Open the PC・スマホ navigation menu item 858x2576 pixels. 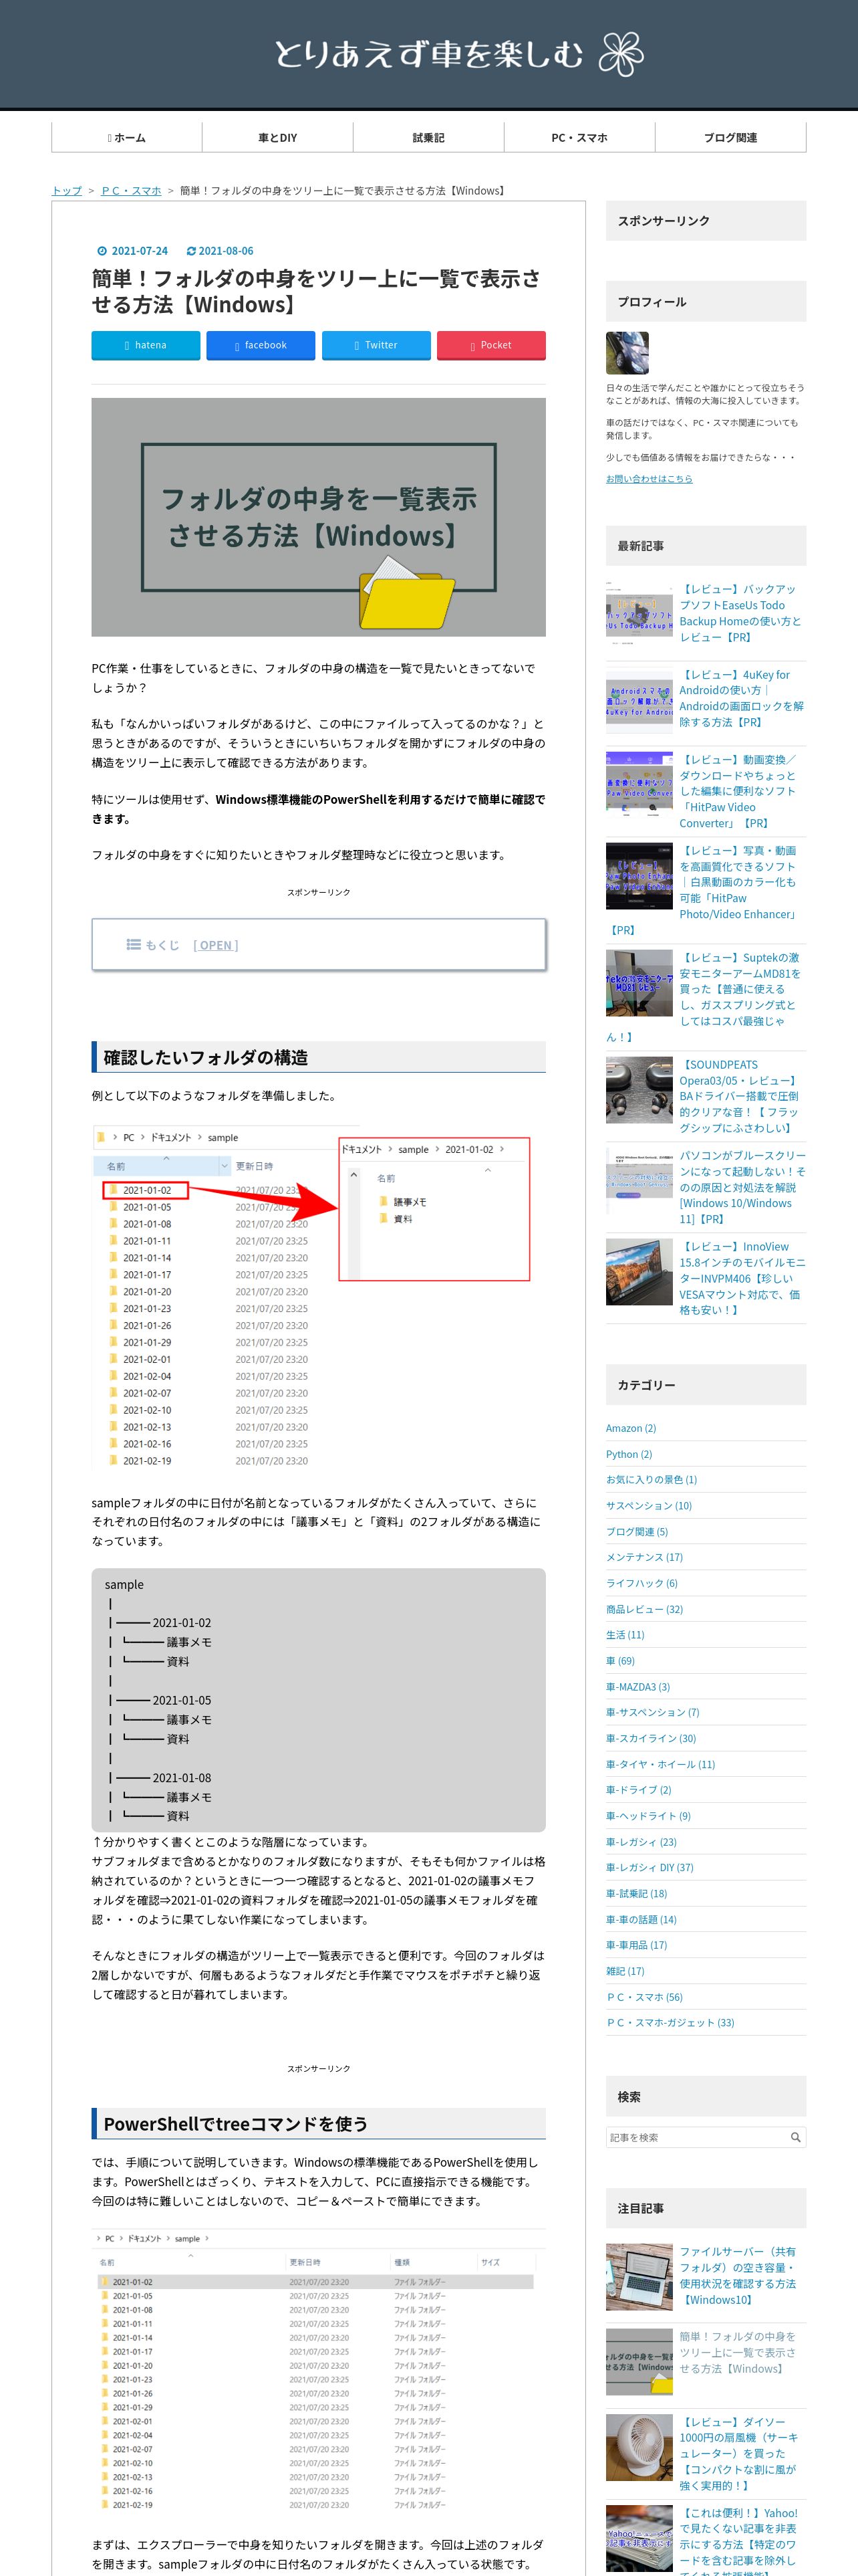[579, 138]
